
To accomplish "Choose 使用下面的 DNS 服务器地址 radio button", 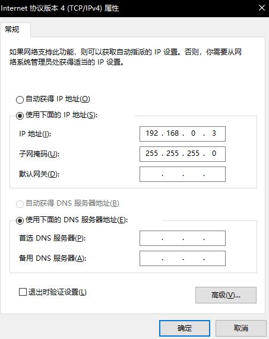I will pos(20,220).
